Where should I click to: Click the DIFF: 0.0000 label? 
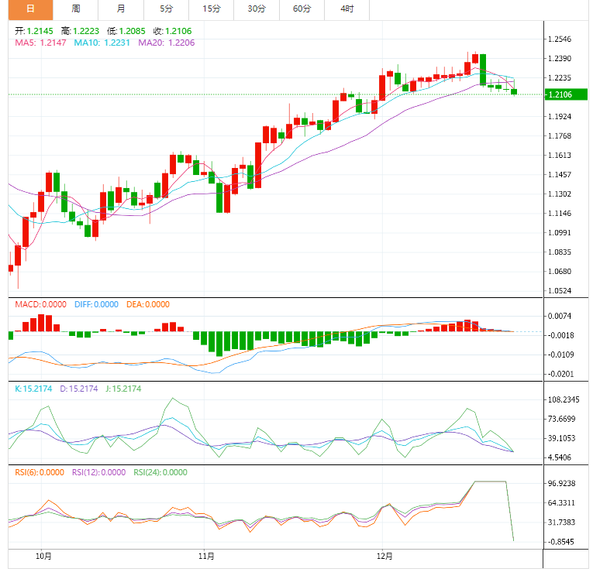click(x=96, y=304)
